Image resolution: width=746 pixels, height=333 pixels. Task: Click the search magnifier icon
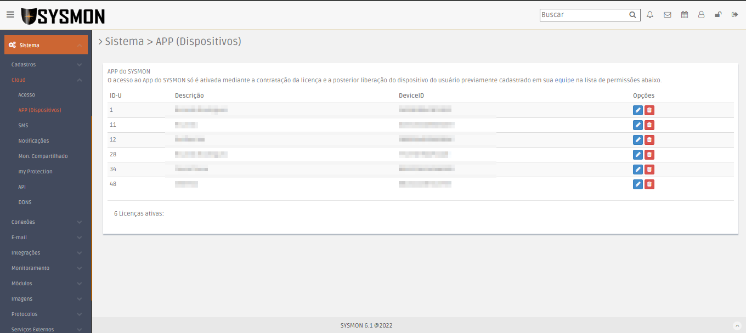tap(632, 15)
